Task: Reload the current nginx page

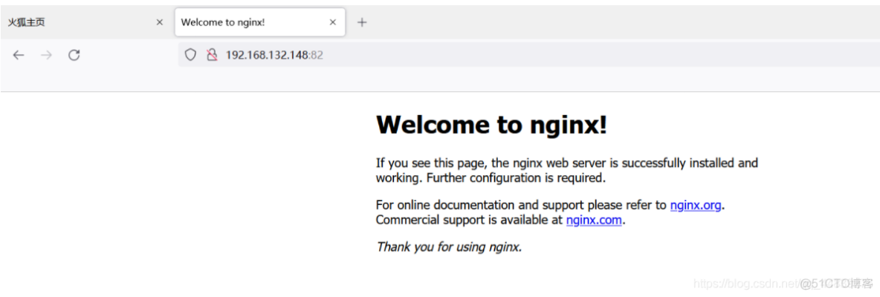Action: (74, 55)
